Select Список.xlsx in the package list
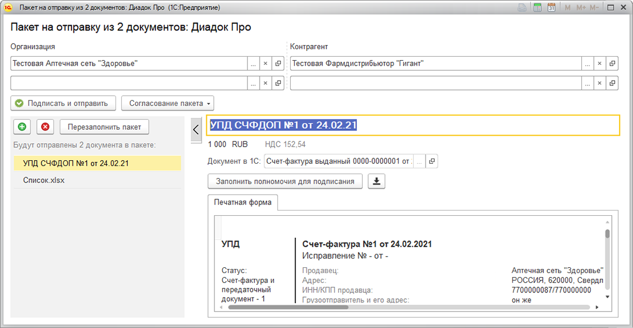Viewport: 633px width, 328px height. pos(44,181)
